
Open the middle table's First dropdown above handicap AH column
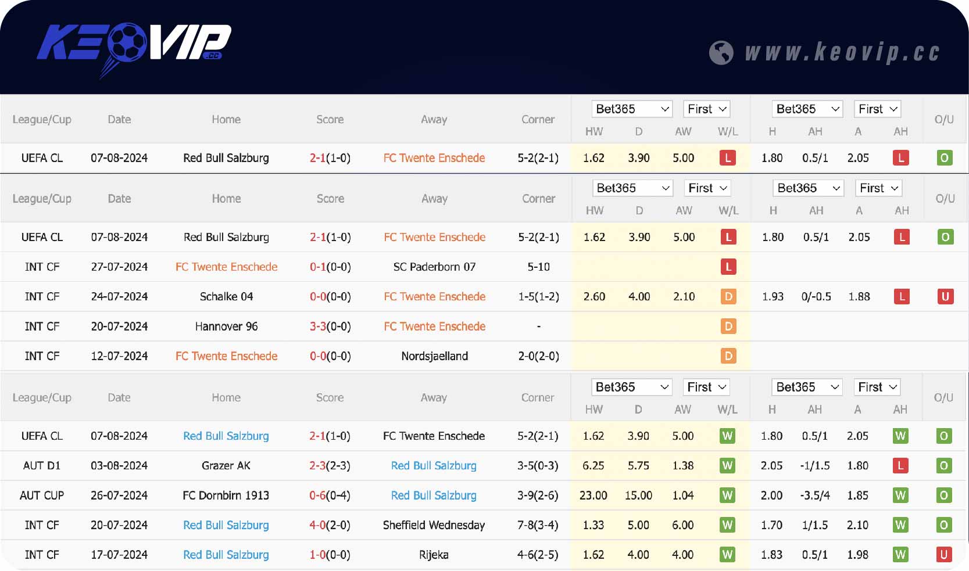pos(879,188)
